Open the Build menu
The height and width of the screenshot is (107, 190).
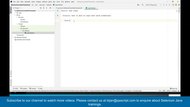tap(50, 2)
